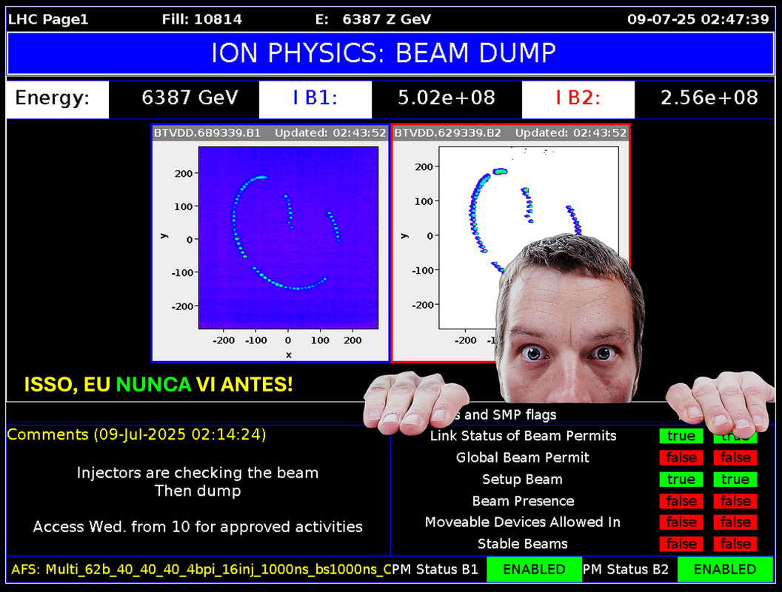
Task: Click the BTVDD.689339.B1 beam dump plot
Action: coord(270,243)
